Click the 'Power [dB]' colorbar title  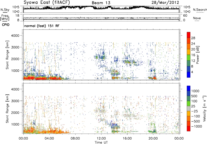point(198,55)
